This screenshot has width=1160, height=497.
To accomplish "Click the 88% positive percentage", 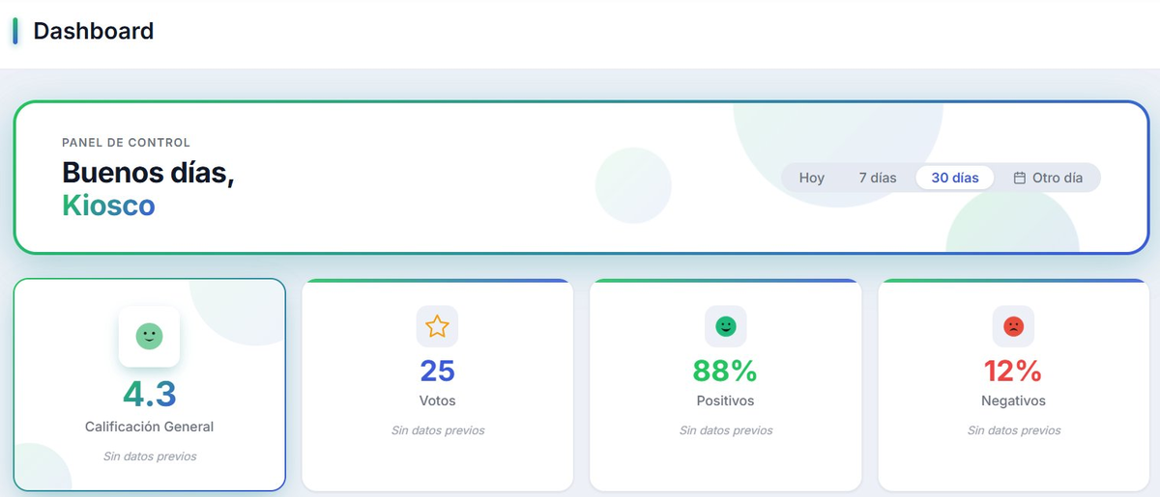I will click(725, 371).
